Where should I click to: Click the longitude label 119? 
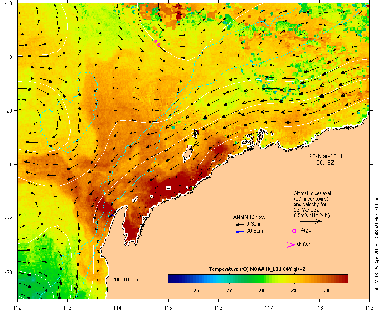[x=369, y=307]
